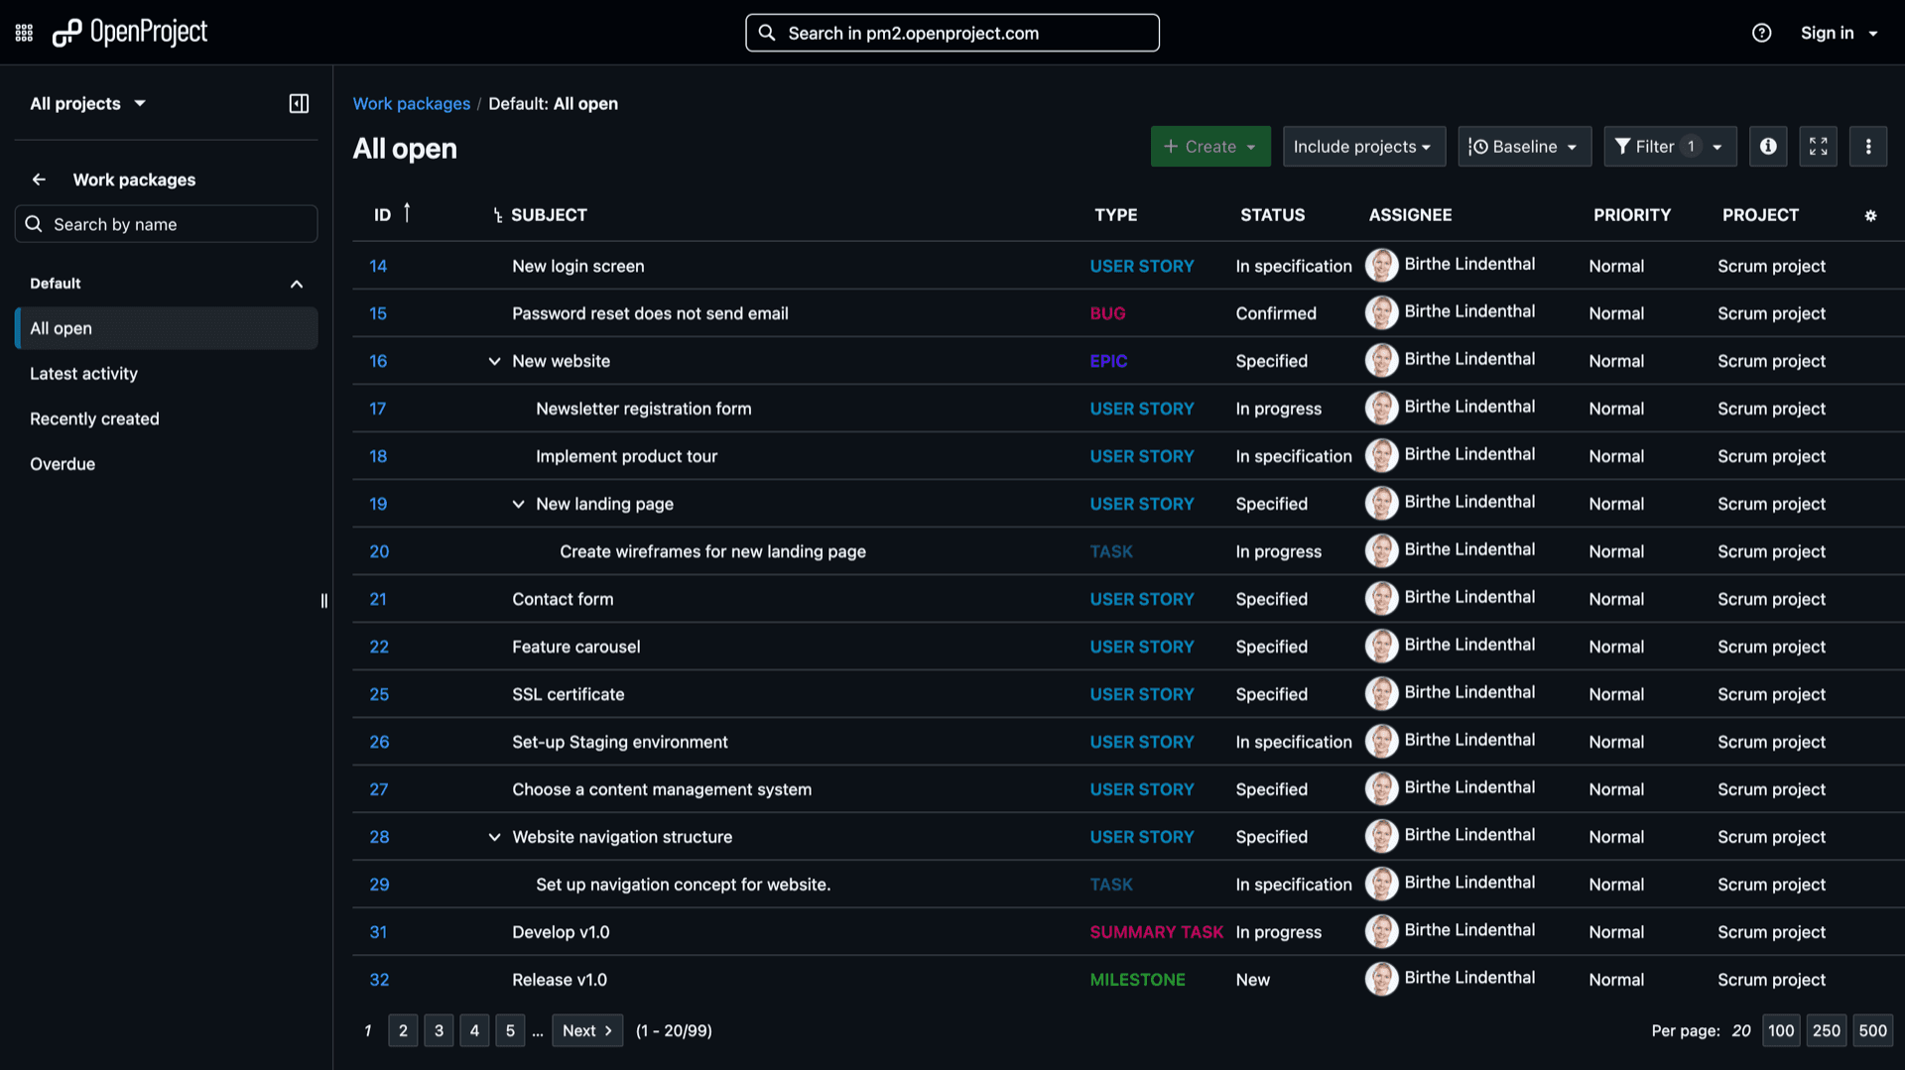This screenshot has height=1070, width=1905.
Task: Click the SUMMARY TASK type cell
Action: [x=1156, y=932]
